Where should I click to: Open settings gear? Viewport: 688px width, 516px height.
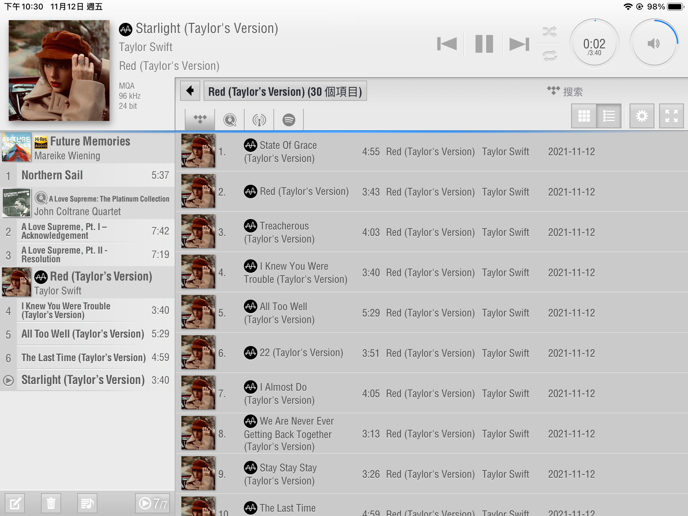642,116
